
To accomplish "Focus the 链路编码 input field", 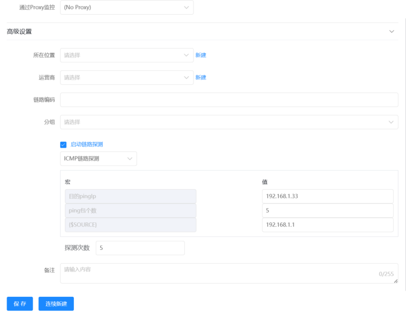I will [x=229, y=100].
